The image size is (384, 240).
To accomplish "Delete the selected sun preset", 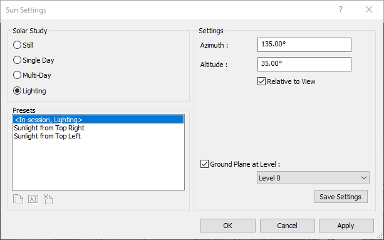I will [x=48, y=199].
